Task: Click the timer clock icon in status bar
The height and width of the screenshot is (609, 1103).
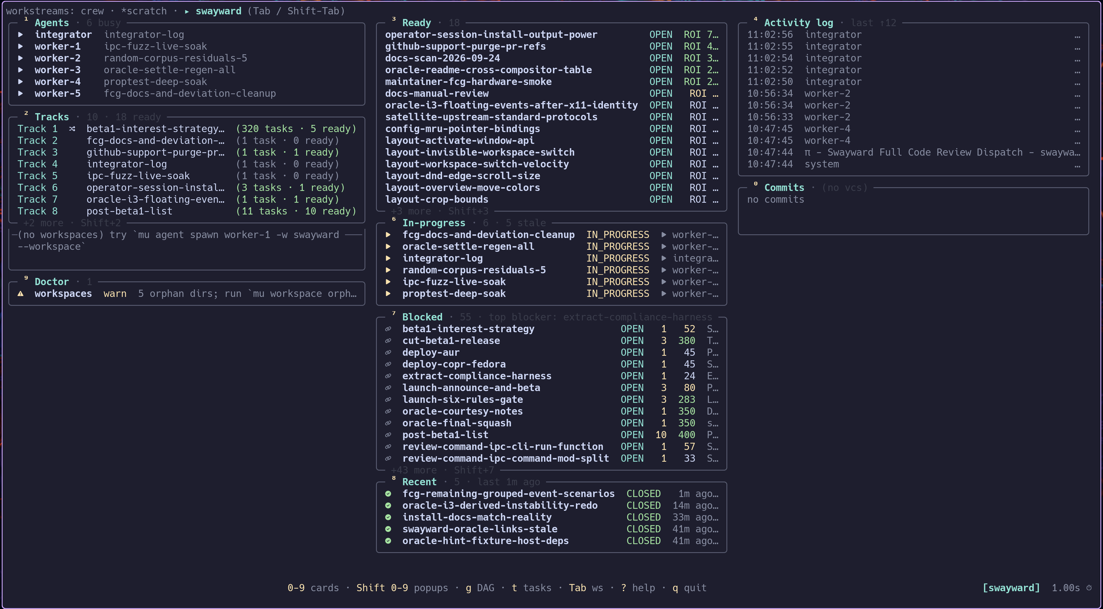Action: pyautogui.click(x=1089, y=588)
